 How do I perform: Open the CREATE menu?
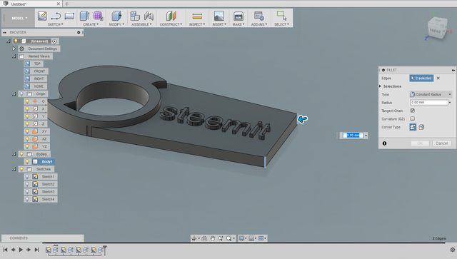91,24
